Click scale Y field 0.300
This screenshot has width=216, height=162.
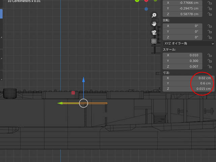[182, 61]
